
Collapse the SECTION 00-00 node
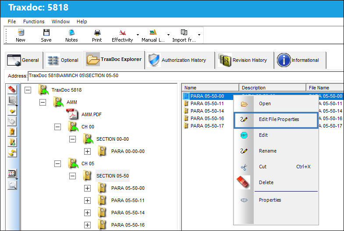pos(73,139)
